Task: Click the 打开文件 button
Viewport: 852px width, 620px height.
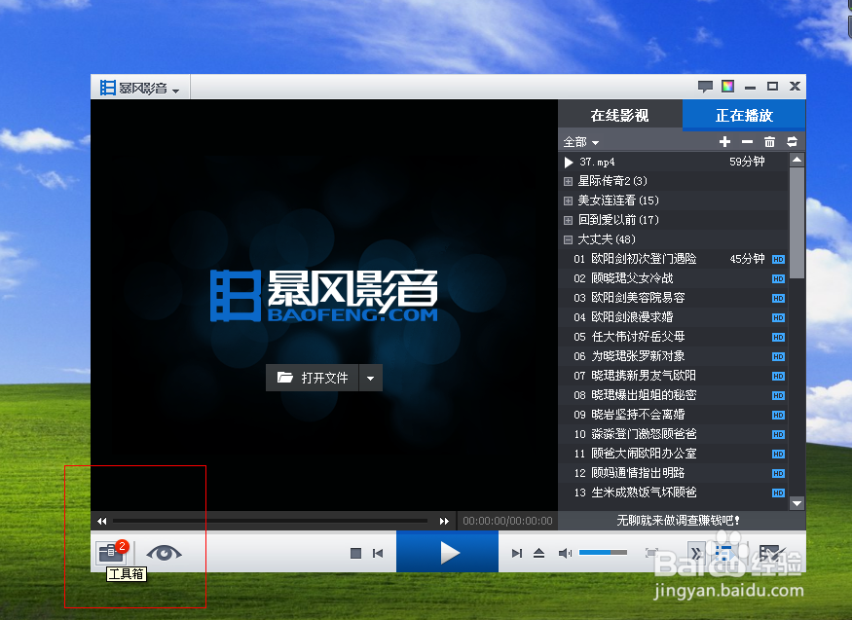Action: click(312, 378)
